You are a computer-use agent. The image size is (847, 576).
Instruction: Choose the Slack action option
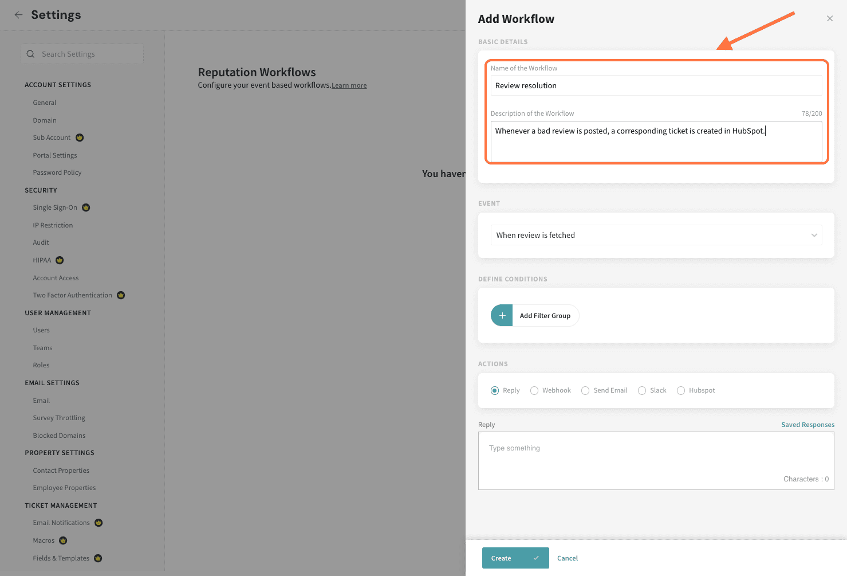pos(642,391)
